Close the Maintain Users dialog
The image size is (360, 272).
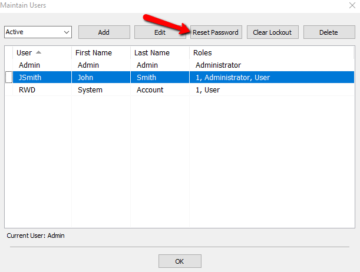352,5
